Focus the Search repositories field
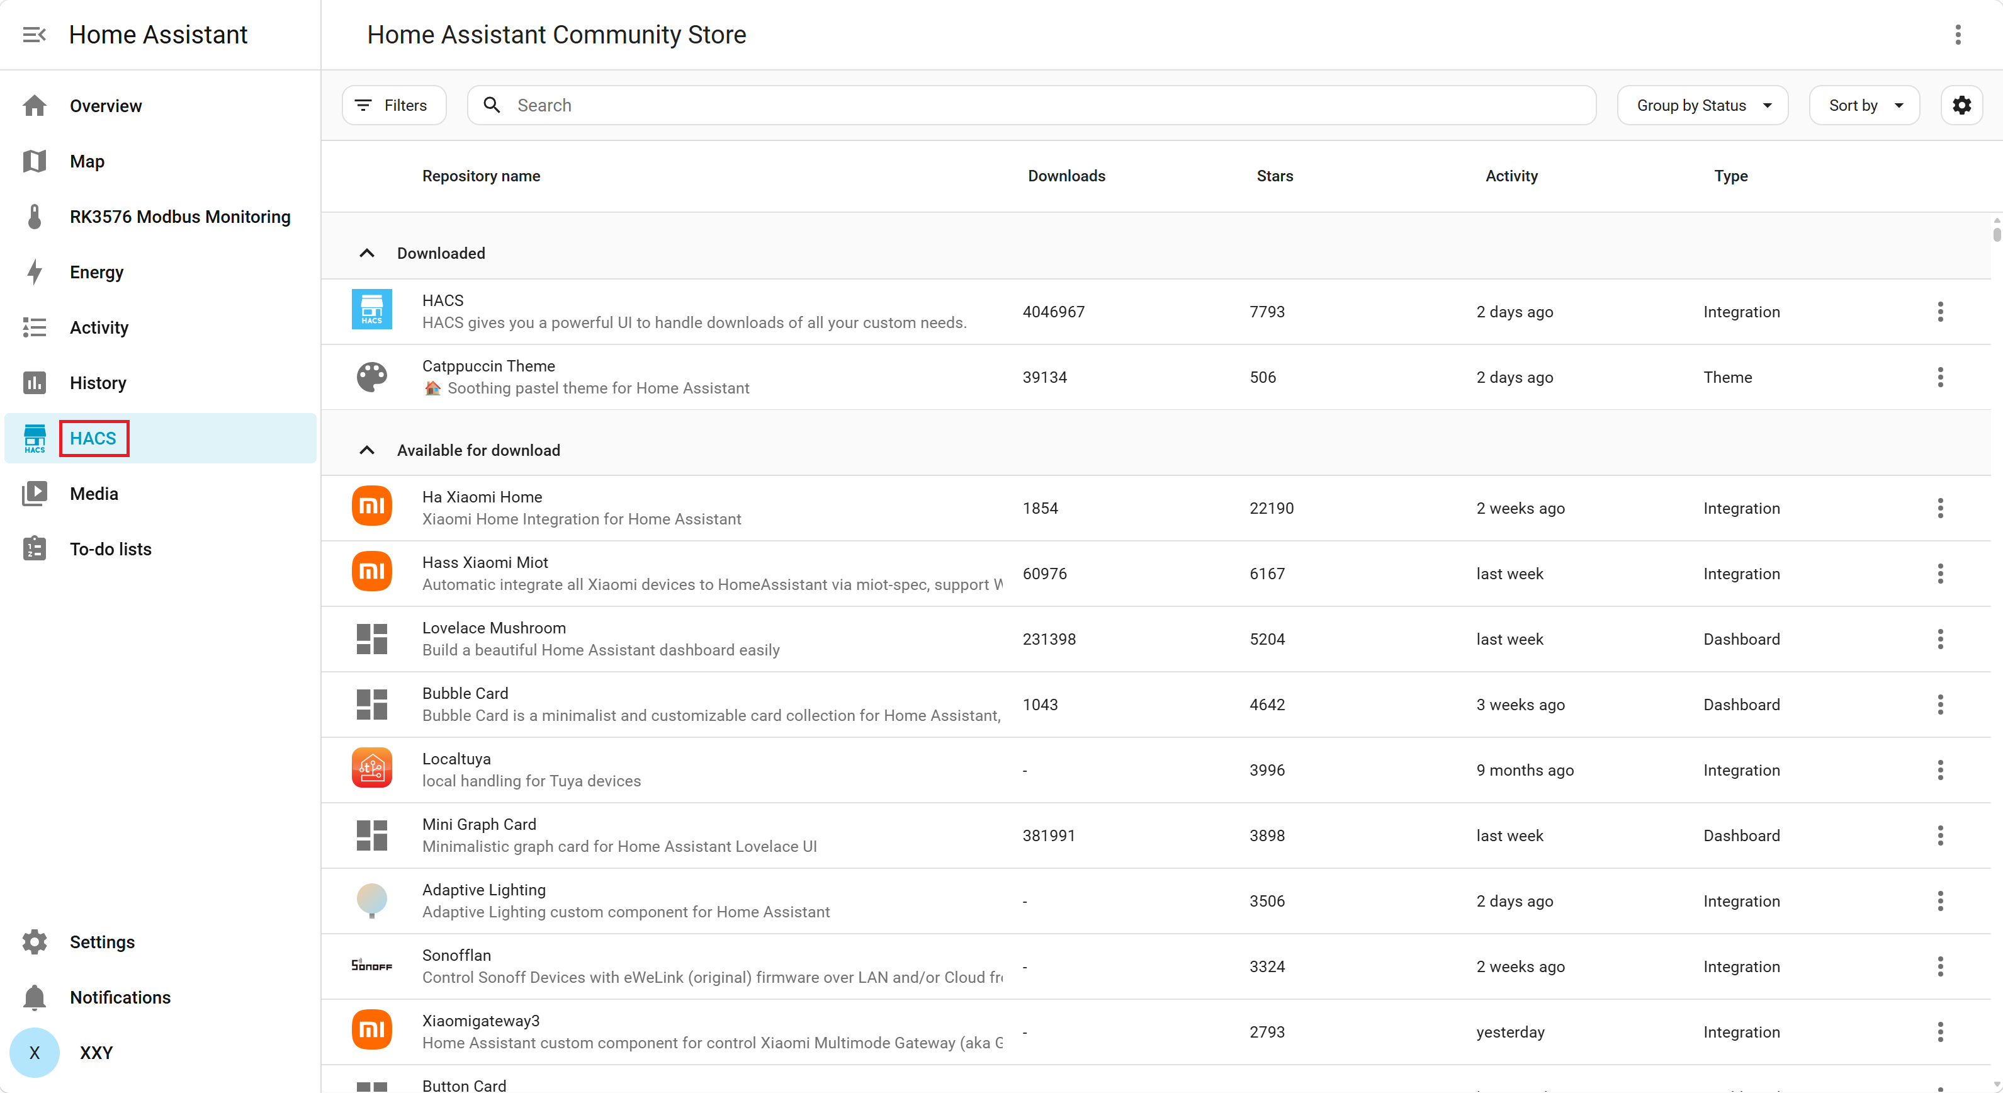 click(1031, 105)
